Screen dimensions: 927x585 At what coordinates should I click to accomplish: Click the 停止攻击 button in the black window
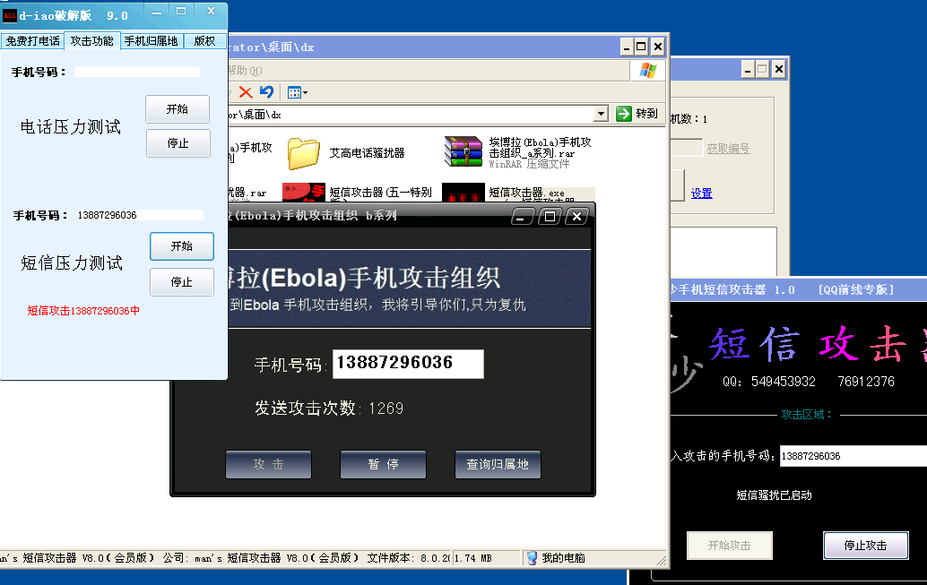[x=865, y=546]
